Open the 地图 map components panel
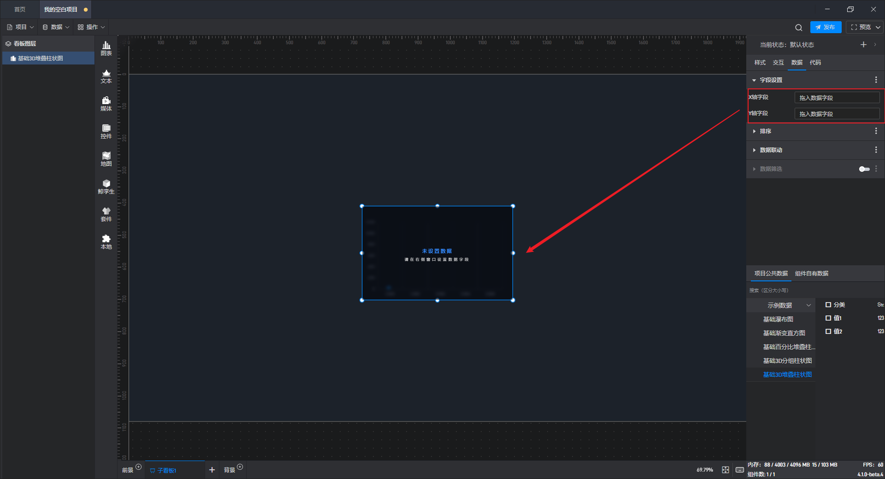885x479 pixels. point(106,159)
